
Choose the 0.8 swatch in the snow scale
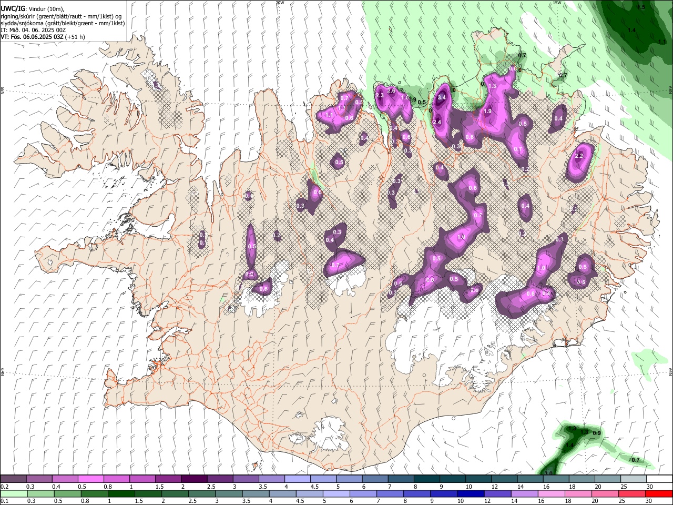click(116, 479)
